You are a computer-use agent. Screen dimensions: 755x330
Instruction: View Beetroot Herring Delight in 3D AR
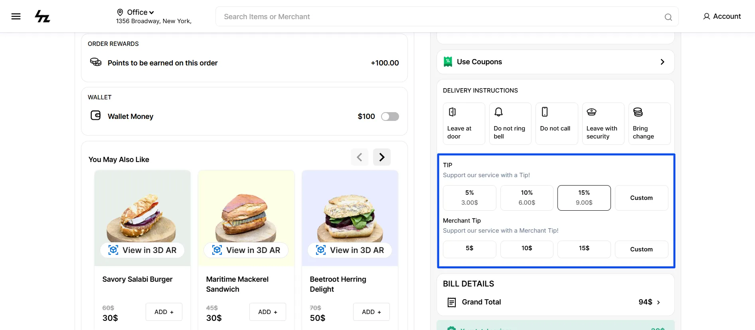pyautogui.click(x=350, y=250)
